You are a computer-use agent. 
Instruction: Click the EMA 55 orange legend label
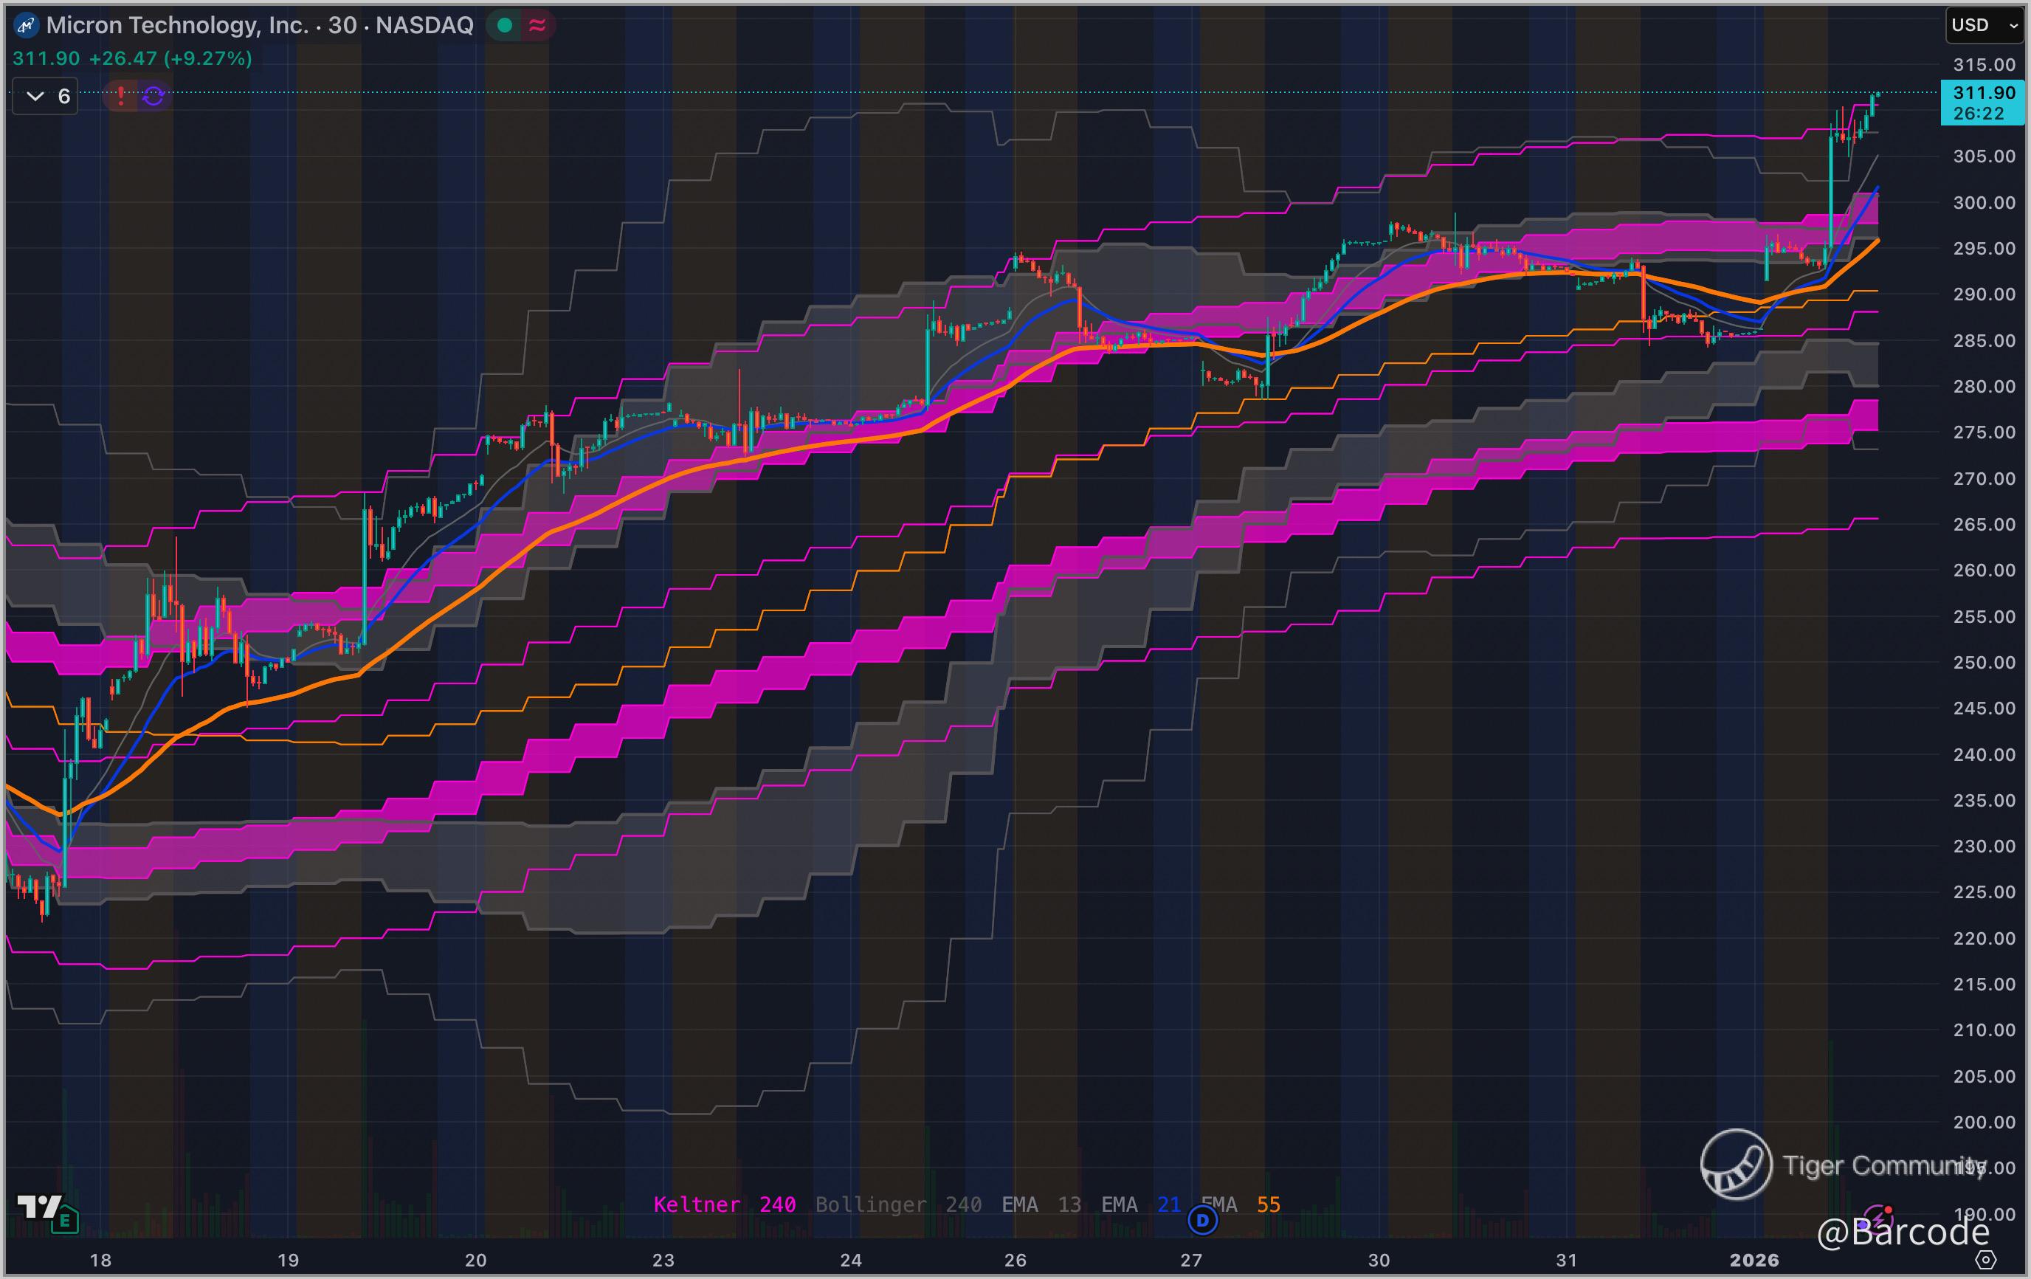[1241, 1204]
